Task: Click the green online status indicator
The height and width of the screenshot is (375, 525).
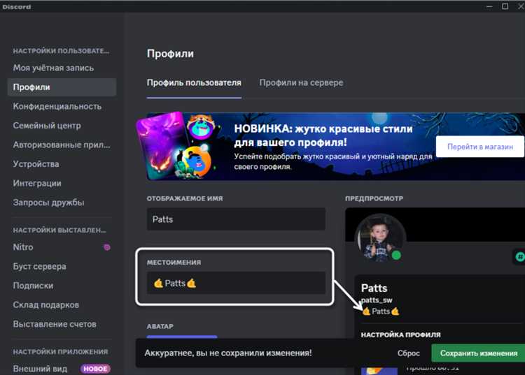Action: point(396,256)
